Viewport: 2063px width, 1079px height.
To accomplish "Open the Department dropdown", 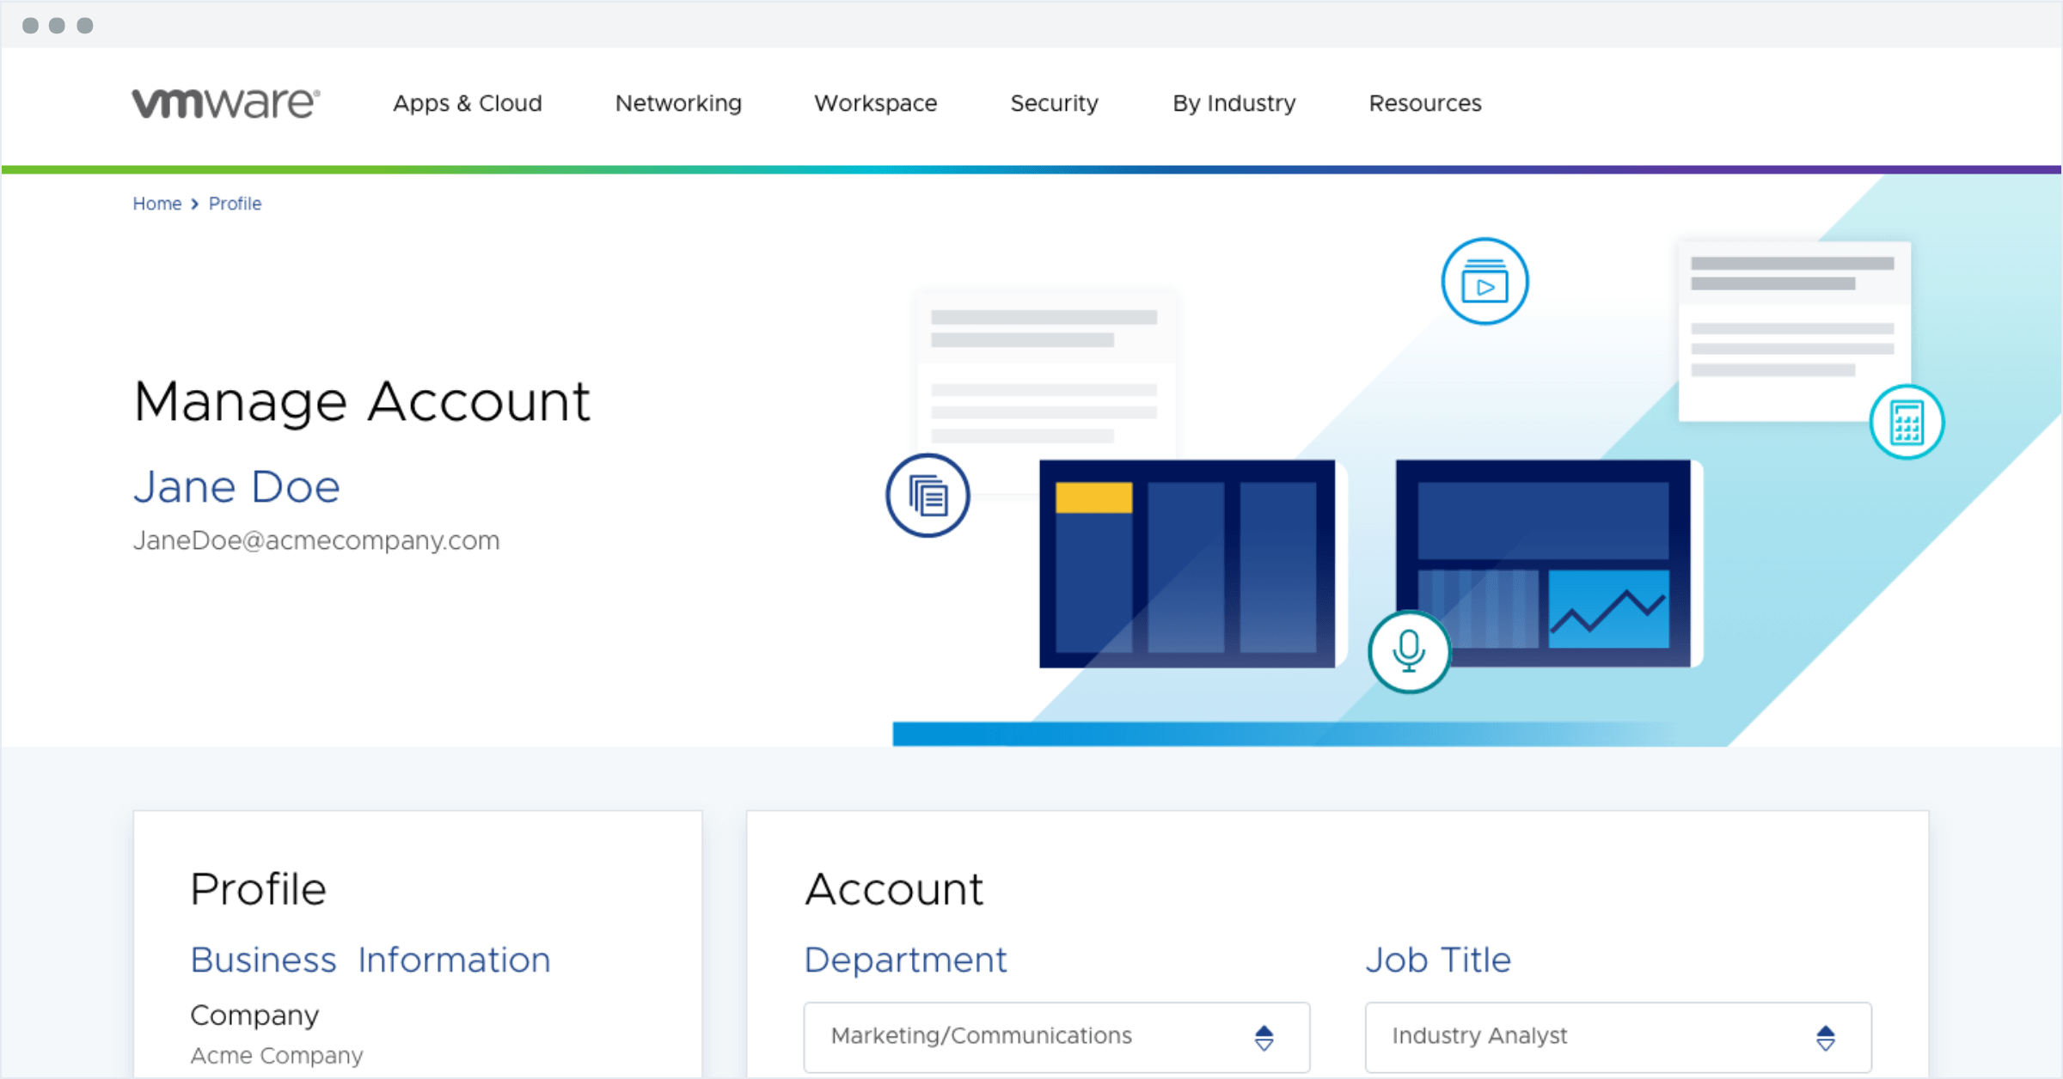I will tap(1056, 1036).
